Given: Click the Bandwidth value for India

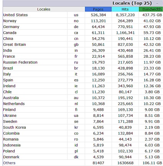Looking at the screenshot, I should pos(152,50).
